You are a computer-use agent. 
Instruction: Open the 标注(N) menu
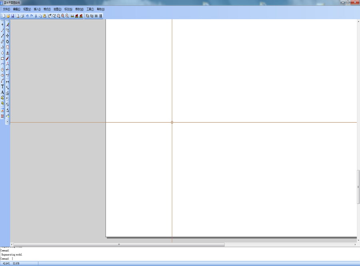click(x=68, y=9)
